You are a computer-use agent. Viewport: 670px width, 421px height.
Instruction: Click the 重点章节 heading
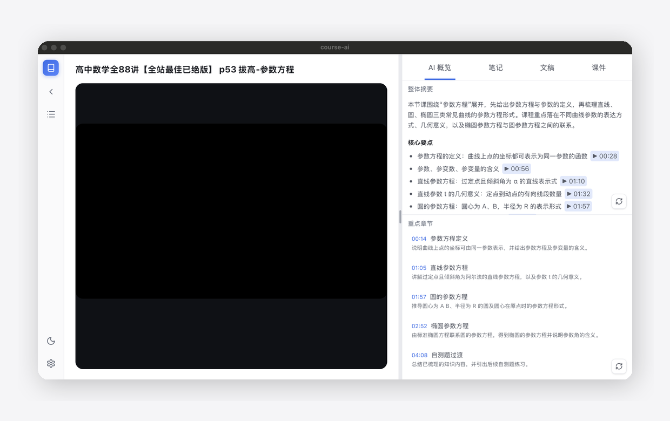pos(420,223)
